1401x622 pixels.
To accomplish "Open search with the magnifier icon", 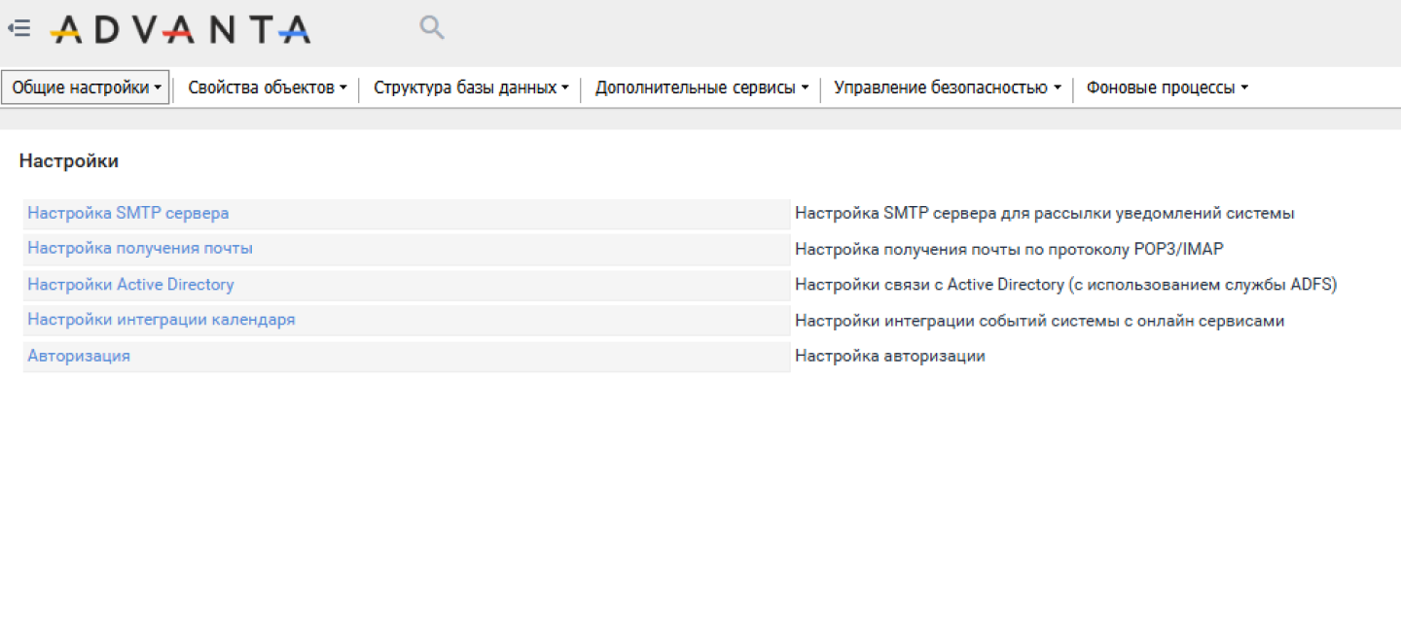I will tap(431, 28).
